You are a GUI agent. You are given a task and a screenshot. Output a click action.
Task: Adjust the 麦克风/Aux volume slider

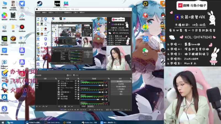click(x=91, y=85)
